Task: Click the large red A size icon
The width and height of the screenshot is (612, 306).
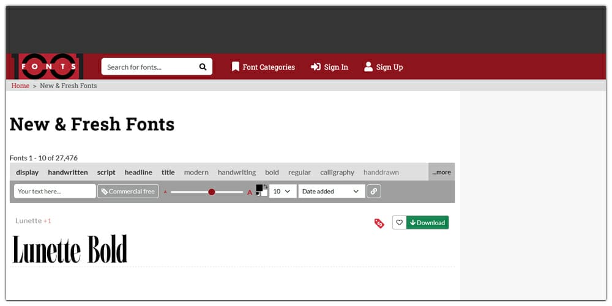Action: click(249, 192)
